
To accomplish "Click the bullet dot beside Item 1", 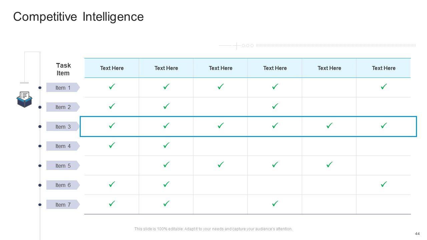I will pos(40,88).
